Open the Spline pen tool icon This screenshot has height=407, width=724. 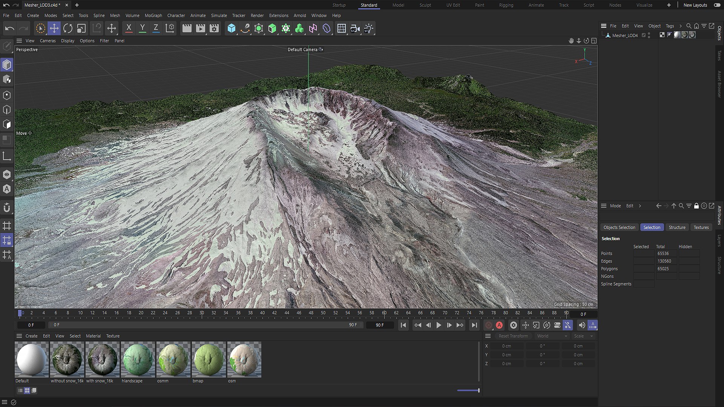(x=245, y=28)
